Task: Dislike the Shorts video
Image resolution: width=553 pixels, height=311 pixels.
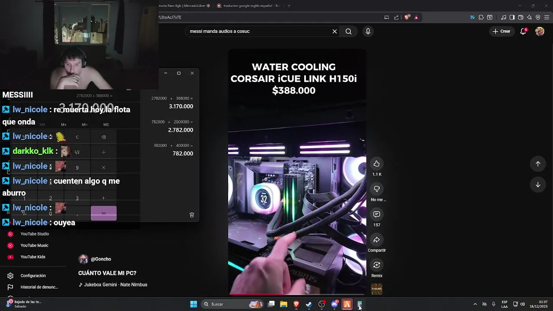Action: [377, 189]
